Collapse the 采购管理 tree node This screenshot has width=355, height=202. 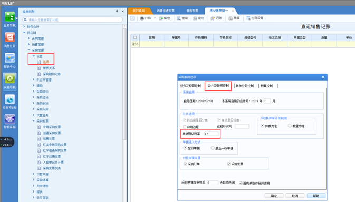tap(29, 50)
